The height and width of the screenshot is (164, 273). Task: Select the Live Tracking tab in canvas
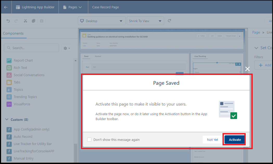point(200,56)
